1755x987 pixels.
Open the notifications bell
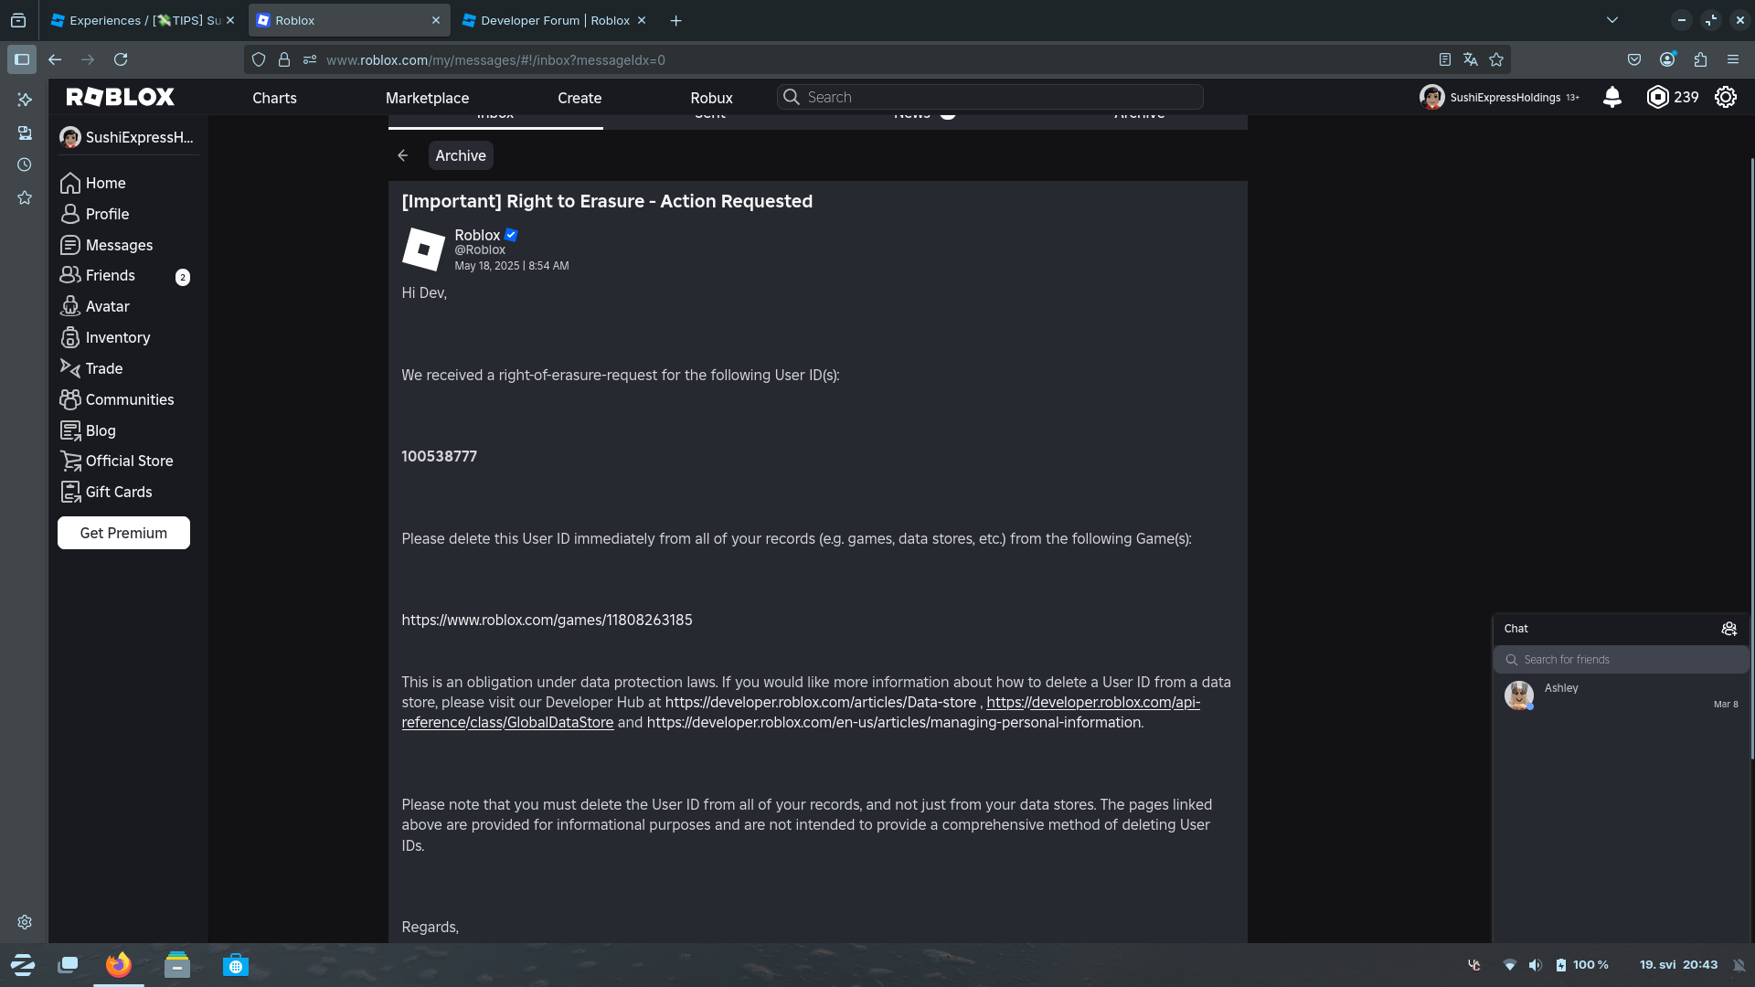pos(1611,97)
